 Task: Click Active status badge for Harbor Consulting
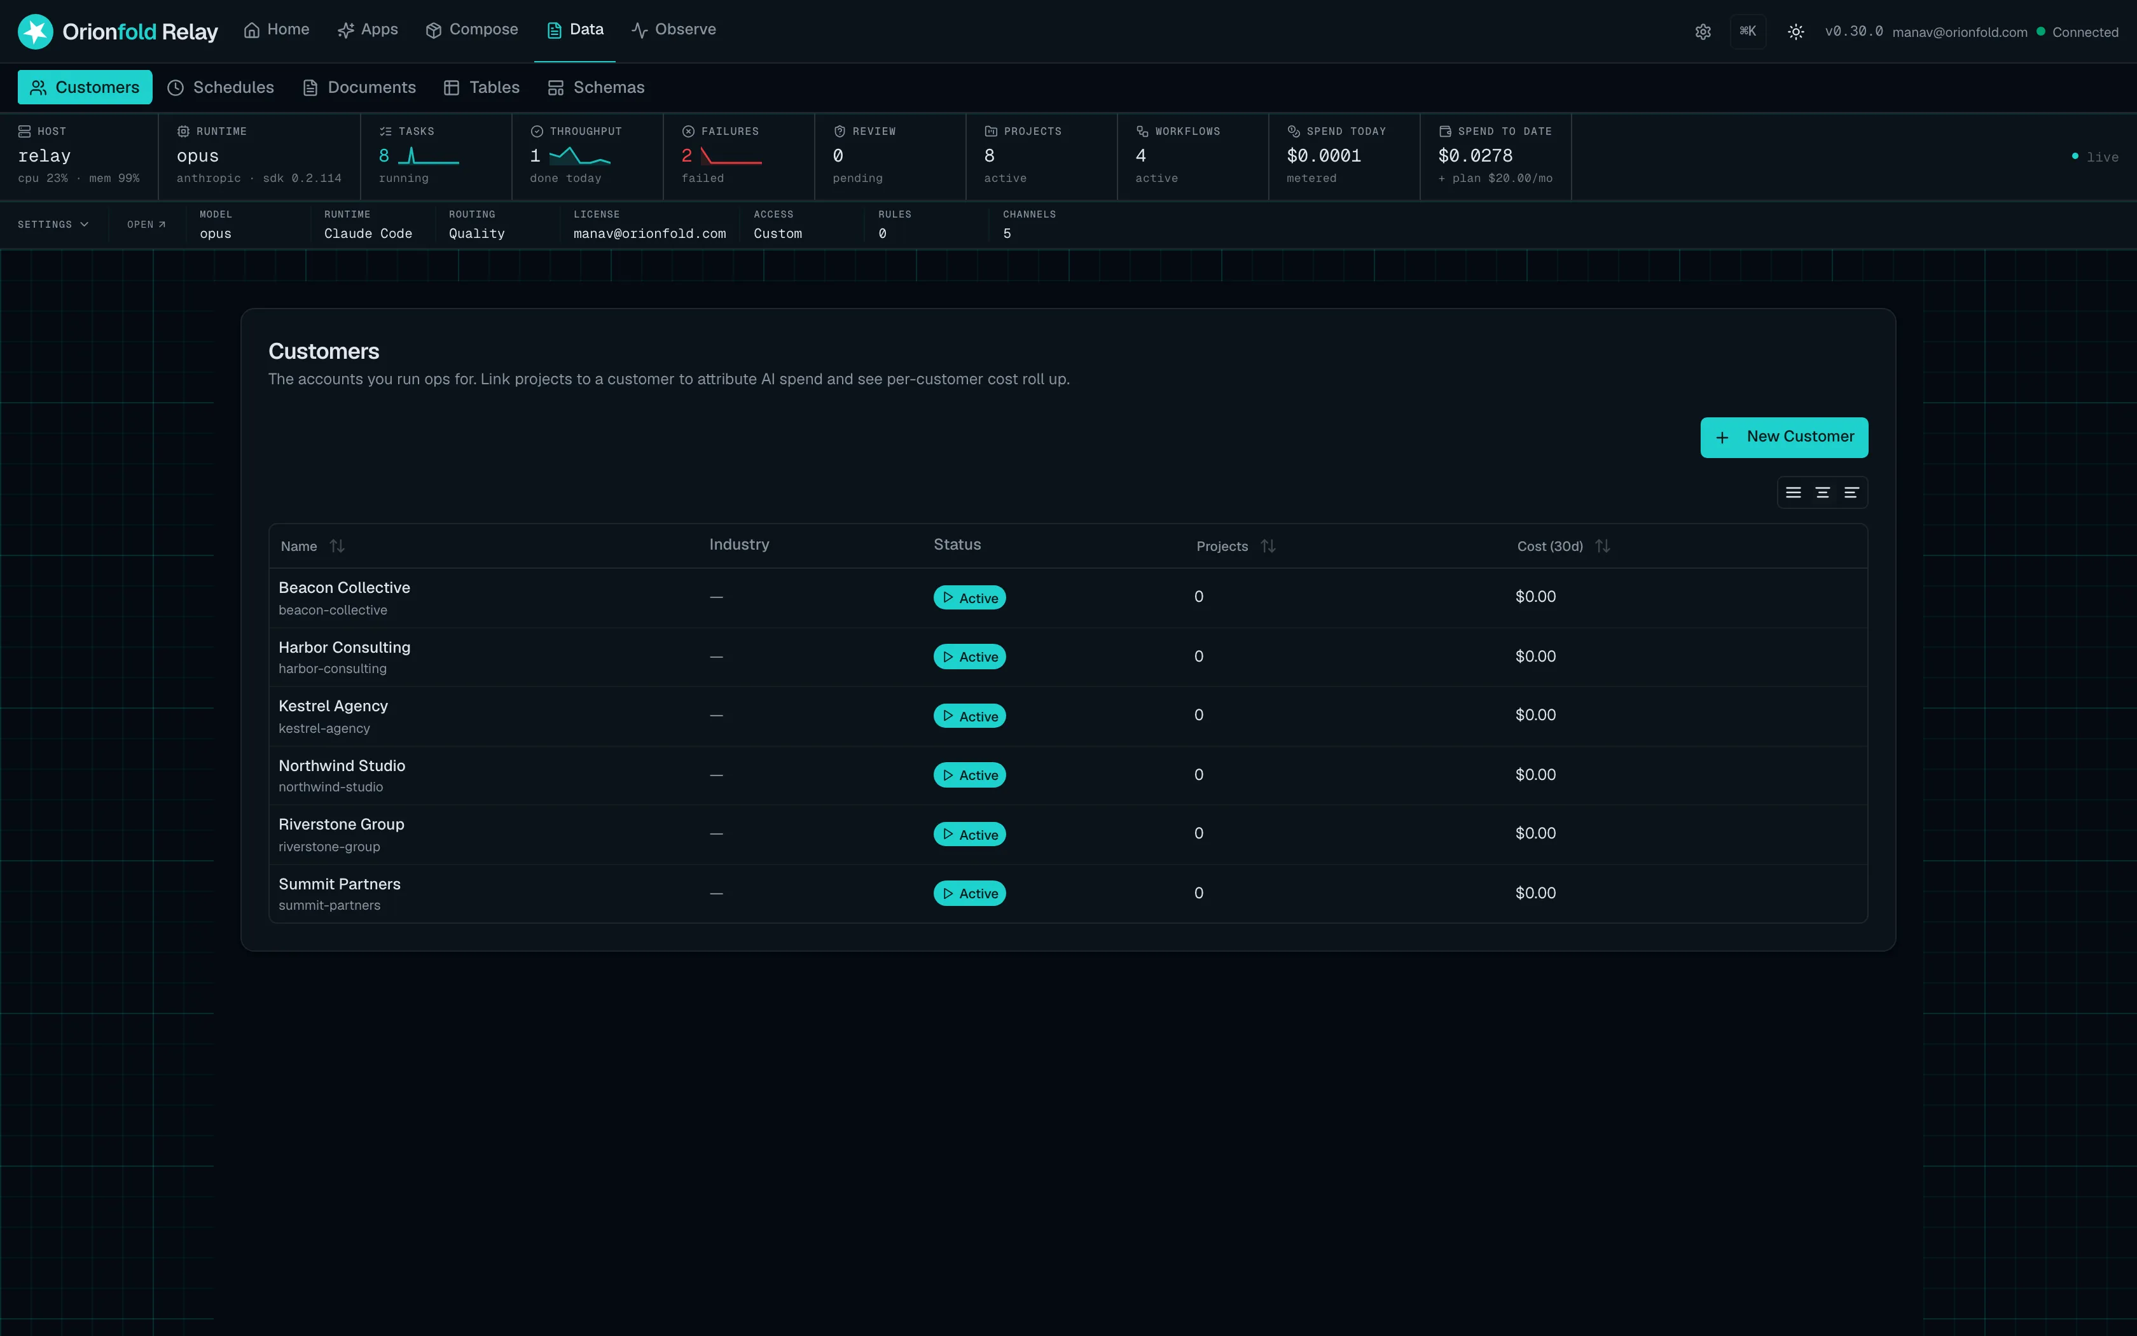pyautogui.click(x=969, y=657)
